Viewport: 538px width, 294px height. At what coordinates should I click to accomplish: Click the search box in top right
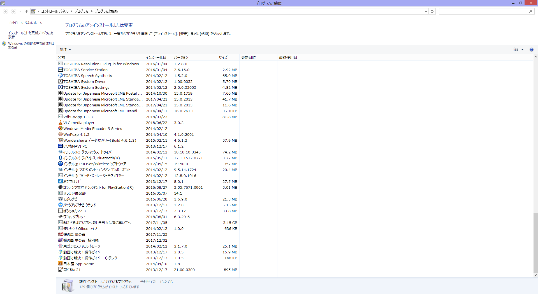[483, 11]
